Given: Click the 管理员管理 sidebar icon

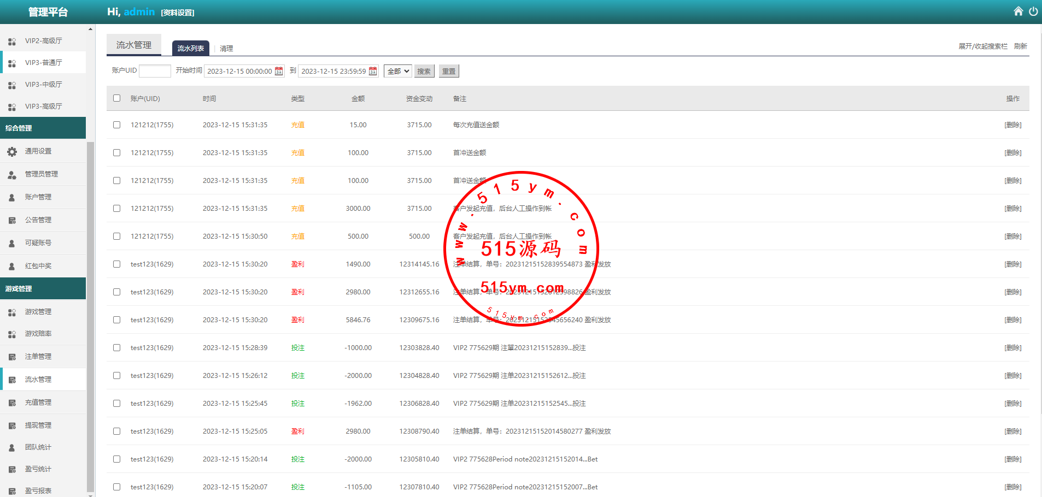Looking at the screenshot, I should (12, 175).
